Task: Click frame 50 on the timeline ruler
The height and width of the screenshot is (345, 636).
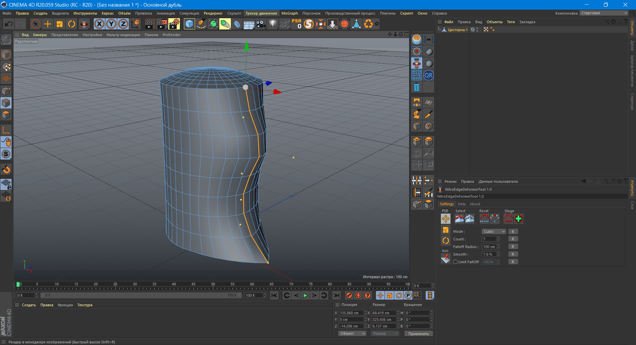Action: [x=213, y=284]
